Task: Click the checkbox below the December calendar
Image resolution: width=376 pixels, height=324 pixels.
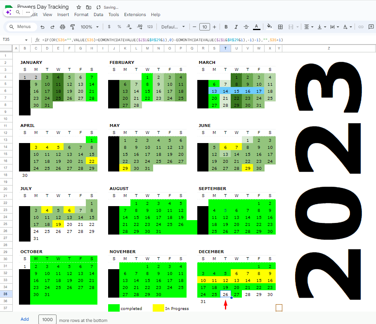Action: point(279,308)
